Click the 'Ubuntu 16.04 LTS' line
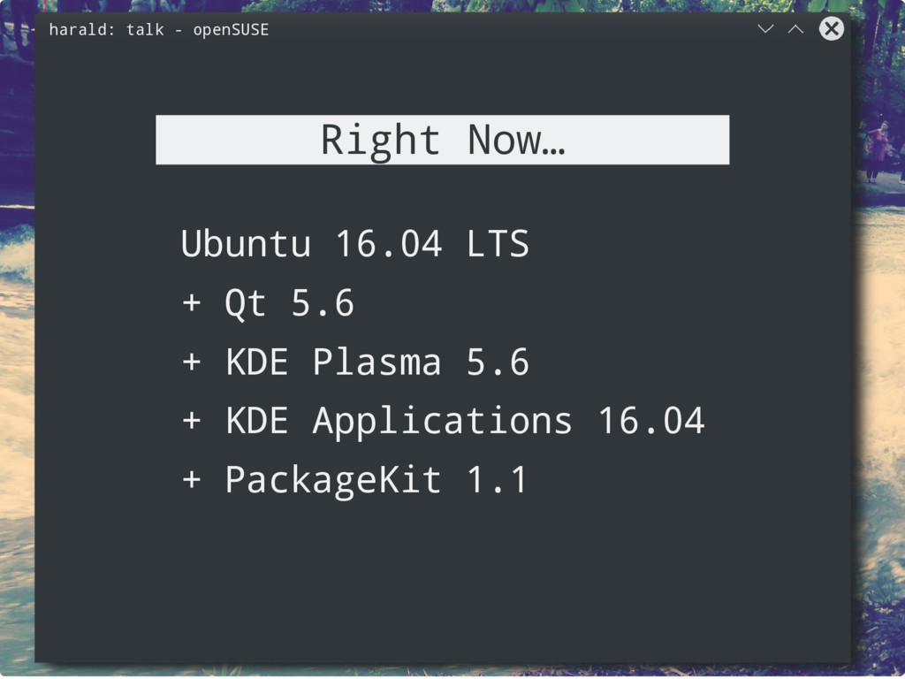This screenshot has width=905, height=679. click(355, 244)
